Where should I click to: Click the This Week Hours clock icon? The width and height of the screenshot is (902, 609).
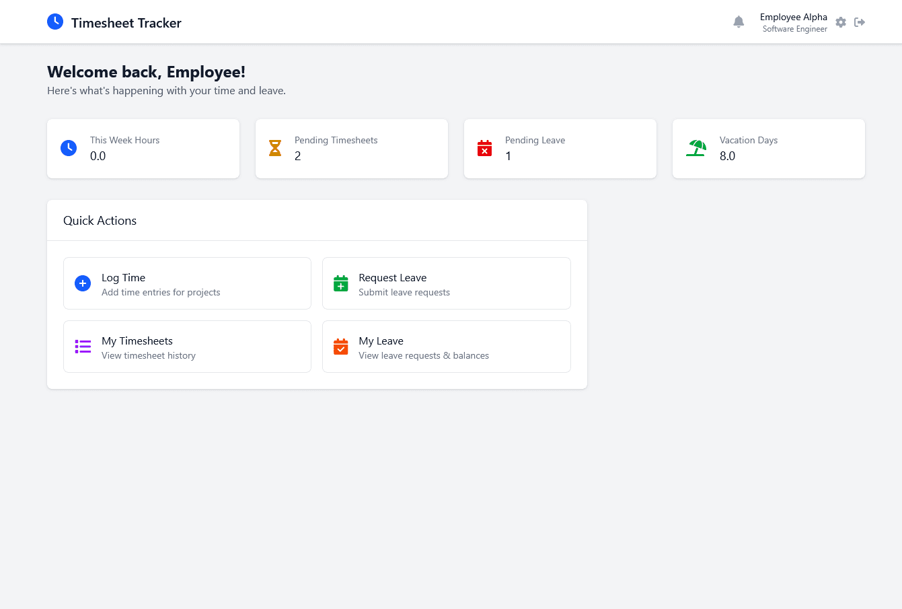69,147
